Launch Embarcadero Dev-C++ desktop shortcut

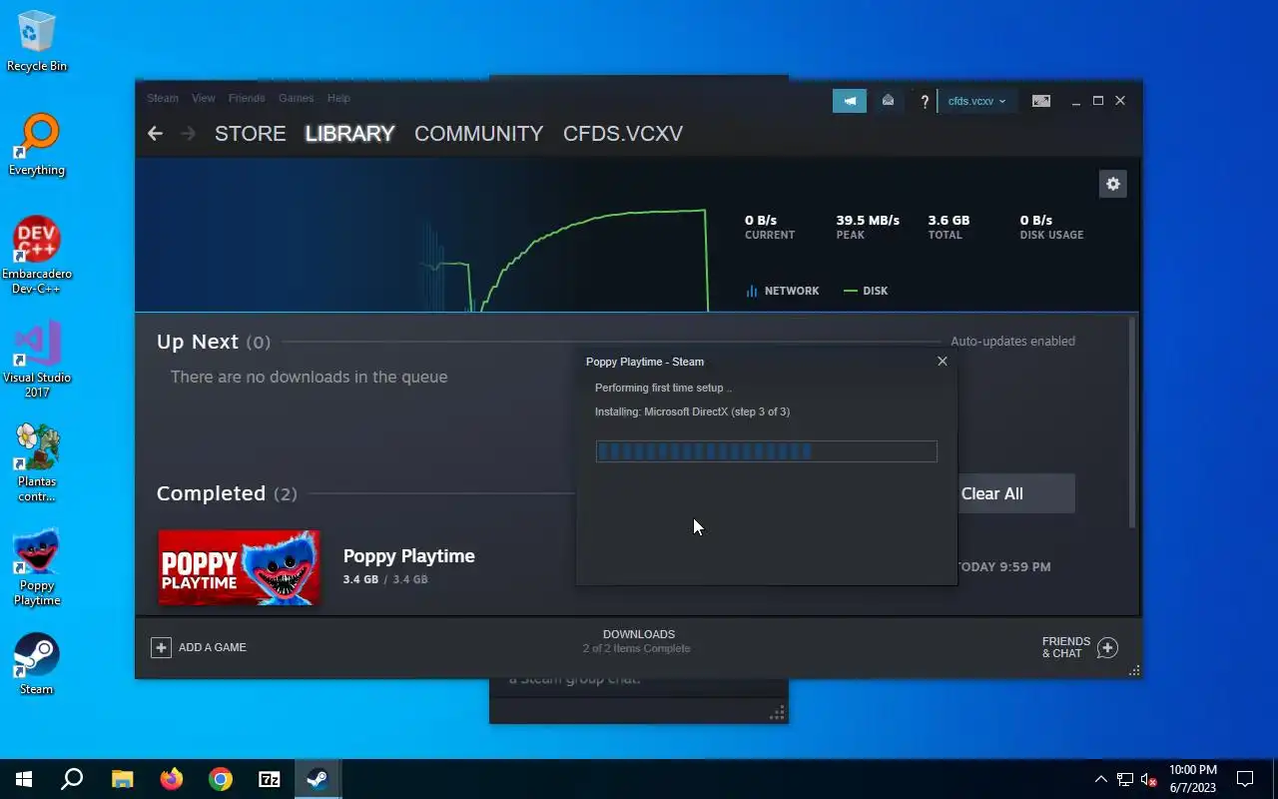coord(37,256)
